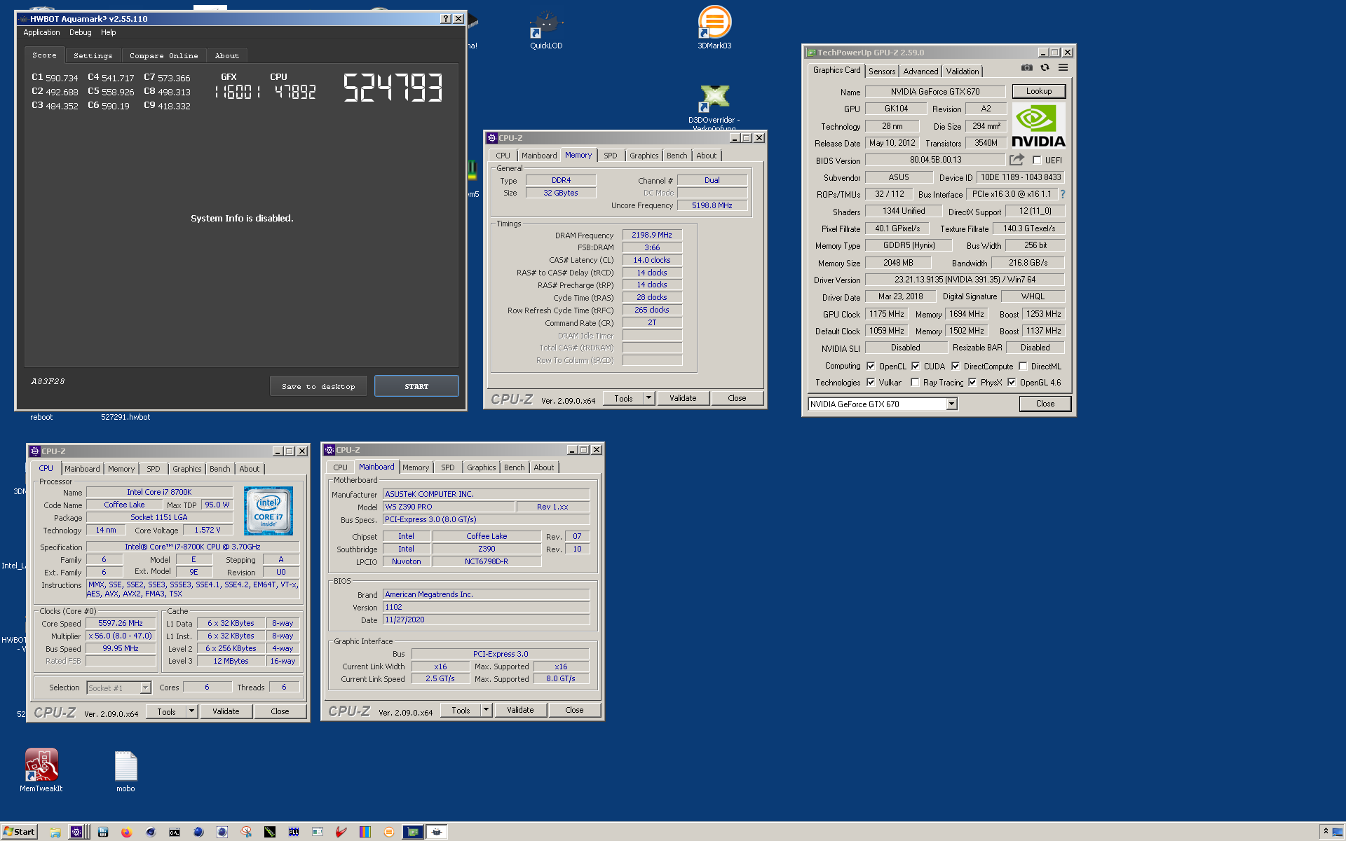Click the Bus Interface question mark in GPU-Z
This screenshot has width=1346, height=841.
[x=1063, y=194]
